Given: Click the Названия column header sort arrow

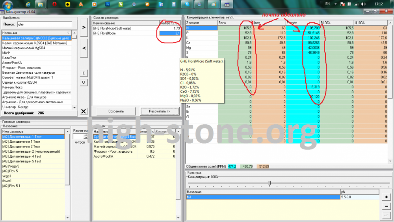Looking at the screenshot, I should coord(68,33).
